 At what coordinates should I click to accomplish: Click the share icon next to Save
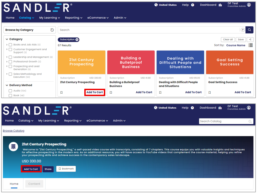tap(250, 39)
